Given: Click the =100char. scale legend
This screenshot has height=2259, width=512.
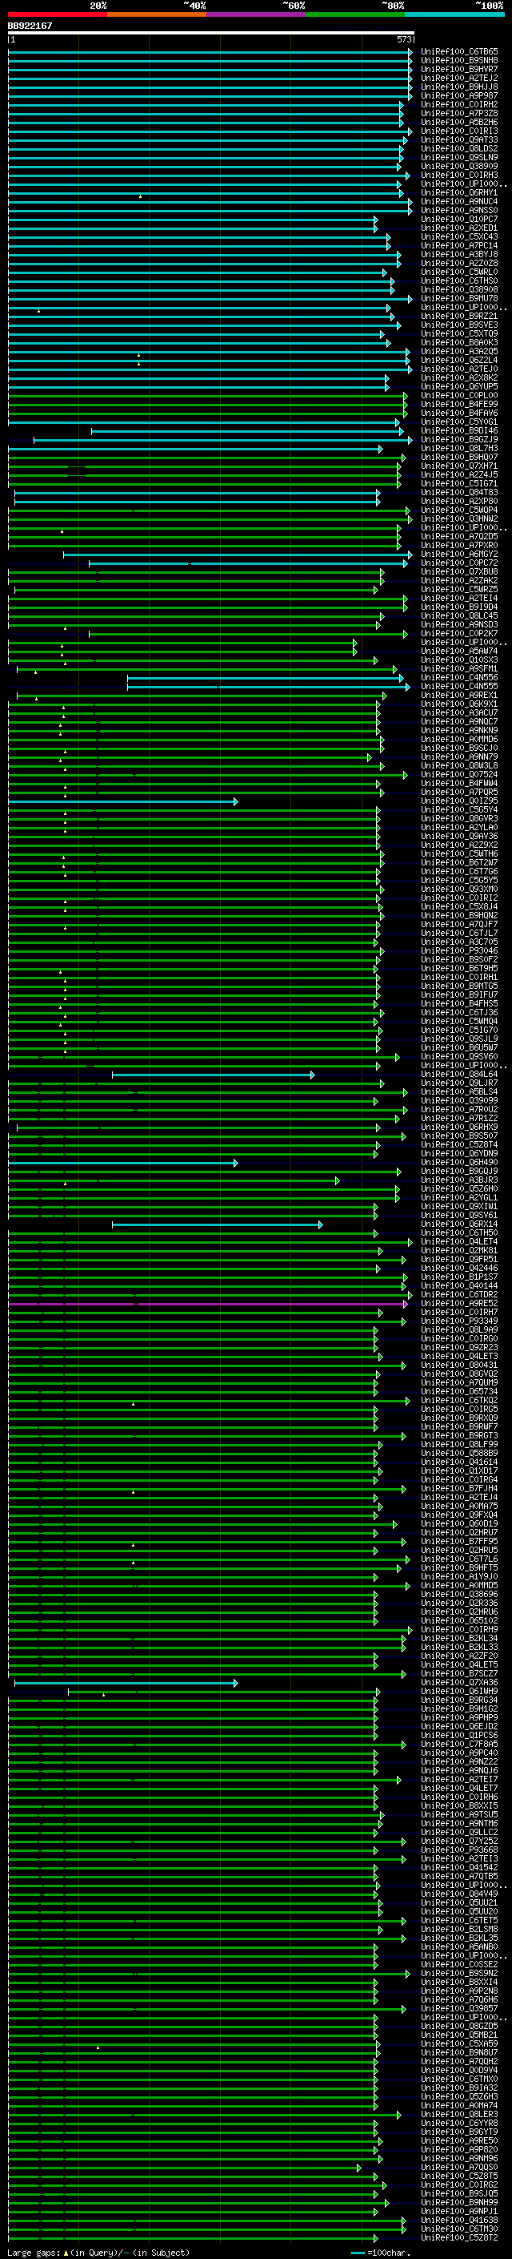Looking at the screenshot, I should 381,2253.
